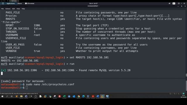Open the Edit menu in QTerminal
The width and height of the screenshot is (187, 105).
(13, 9)
